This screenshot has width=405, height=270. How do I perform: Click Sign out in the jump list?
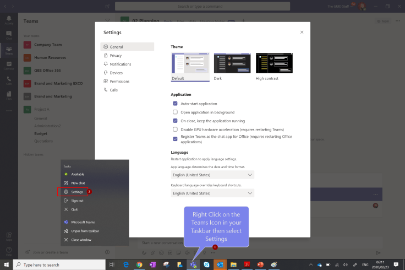[x=77, y=201]
